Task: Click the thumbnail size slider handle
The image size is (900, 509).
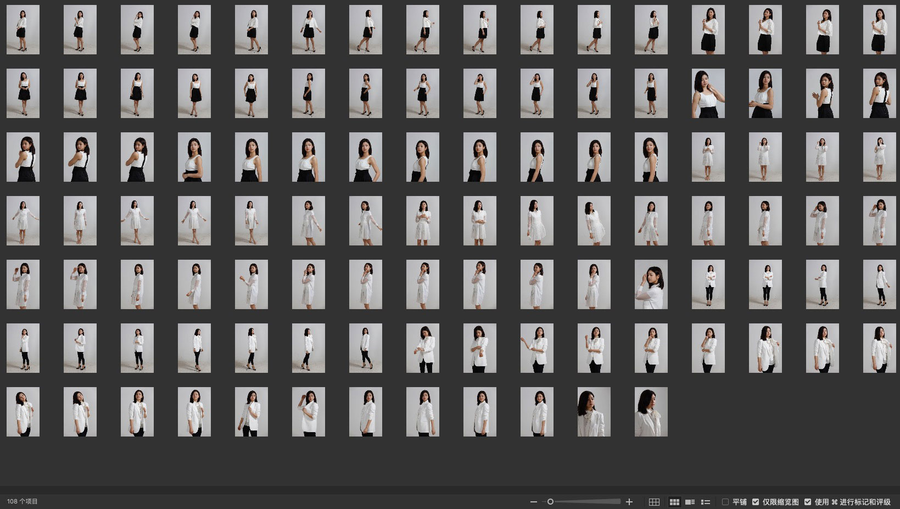Action: point(550,502)
